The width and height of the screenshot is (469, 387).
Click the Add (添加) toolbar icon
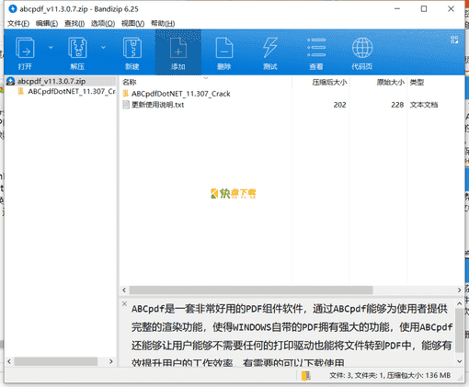178,48
